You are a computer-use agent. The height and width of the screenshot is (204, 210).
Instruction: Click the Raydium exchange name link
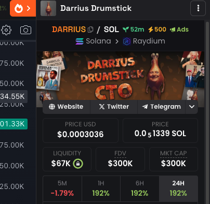pos(149,41)
